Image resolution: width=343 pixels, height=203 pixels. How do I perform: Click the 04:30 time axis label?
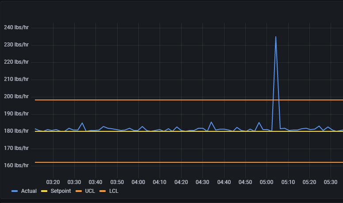coord(202,182)
